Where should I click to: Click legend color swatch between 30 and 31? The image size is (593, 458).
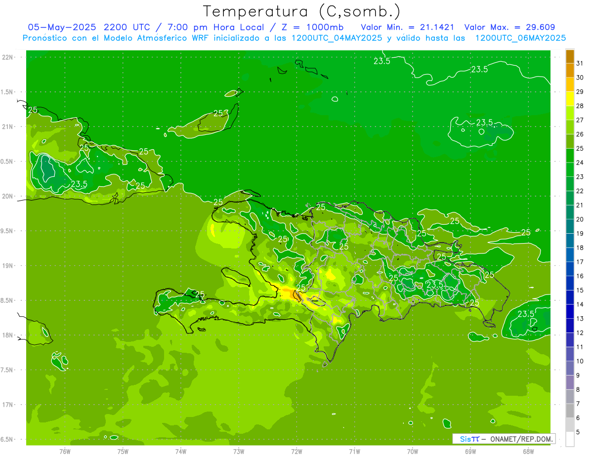[570, 70]
